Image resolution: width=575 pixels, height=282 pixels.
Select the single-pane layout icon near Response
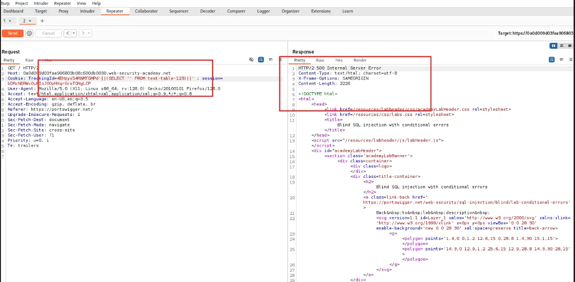coord(570,45)
